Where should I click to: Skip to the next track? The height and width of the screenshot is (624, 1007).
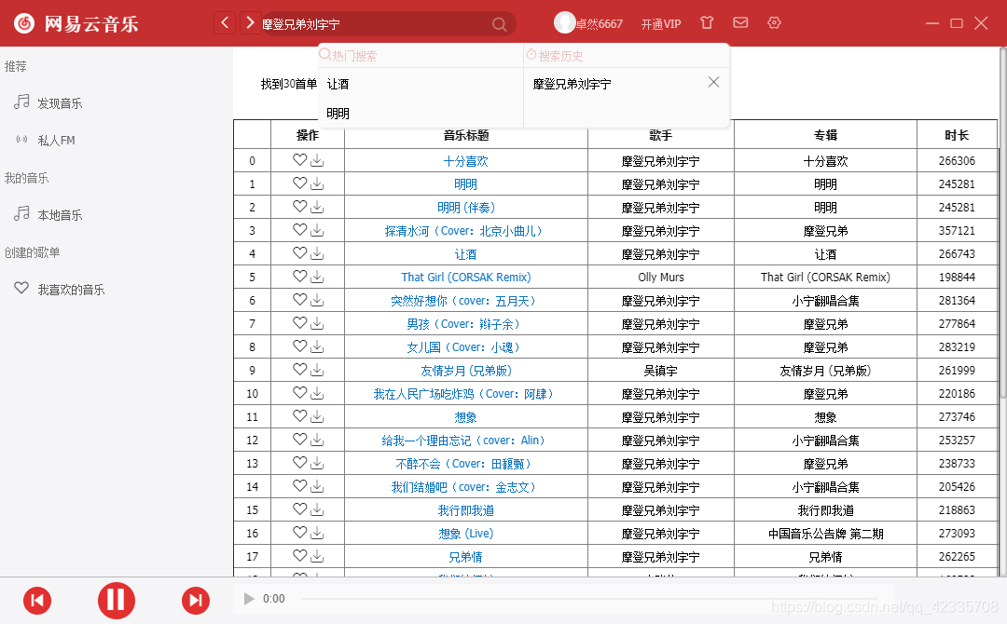click(x=195, y=601)
